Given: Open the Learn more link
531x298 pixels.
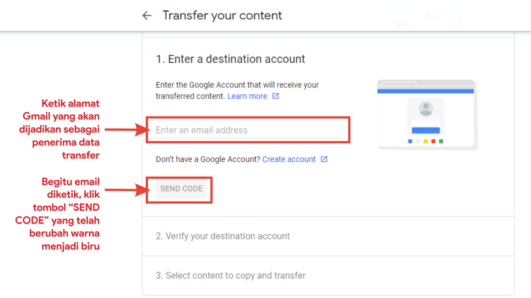Looking at the screenshot, I should coord(247,96).
